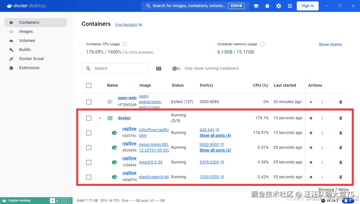Click the Give feedback link

[x=128, y=25]
